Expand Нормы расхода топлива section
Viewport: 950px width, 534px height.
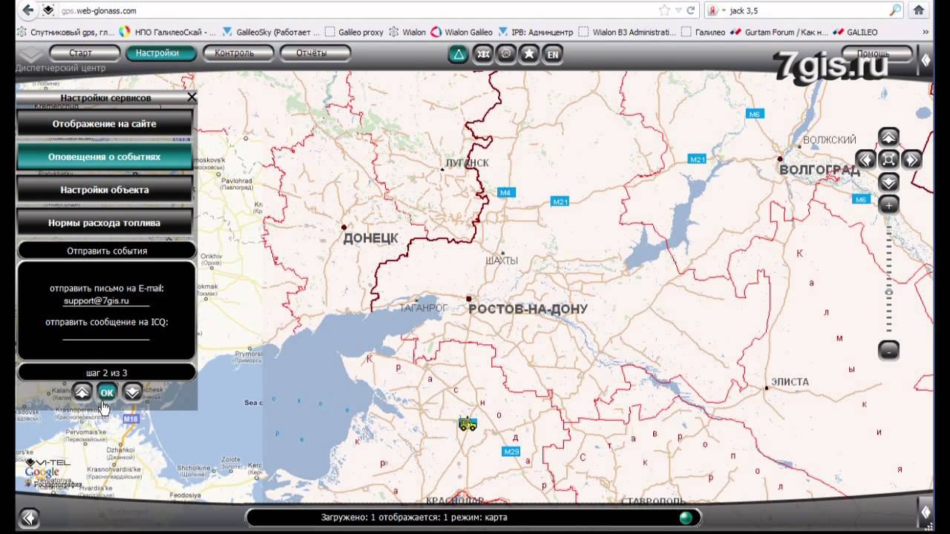click(x=105, y=222)
